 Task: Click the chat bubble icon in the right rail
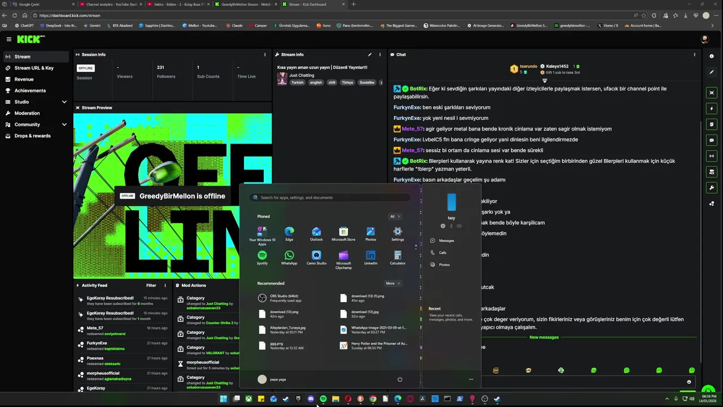(712, 140)
